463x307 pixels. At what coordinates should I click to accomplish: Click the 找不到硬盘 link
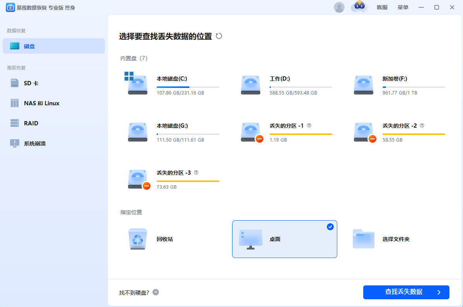tap(135, 292)
